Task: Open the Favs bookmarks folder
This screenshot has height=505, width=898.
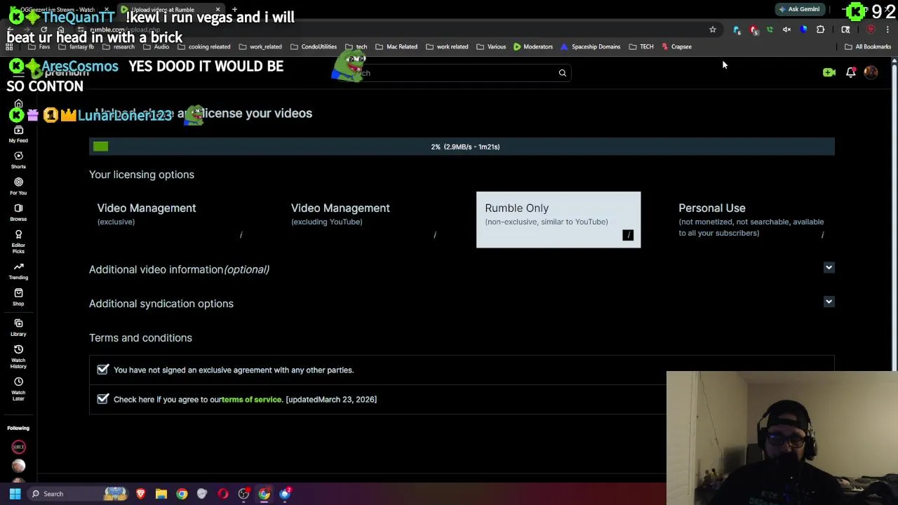Action: (x=39, y=47)
